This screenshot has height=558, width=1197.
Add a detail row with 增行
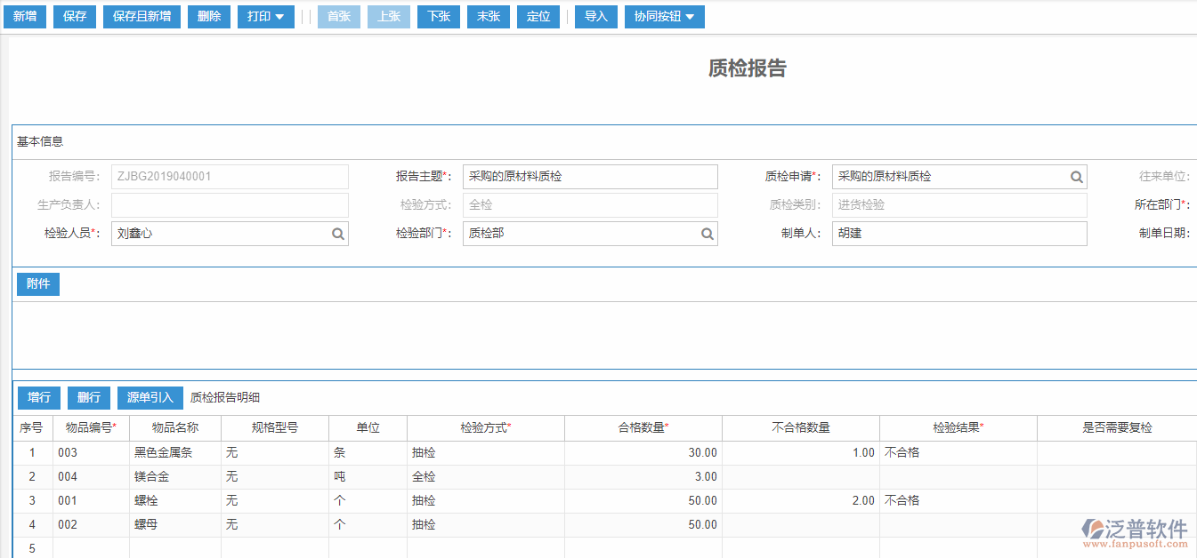(38, 397)
